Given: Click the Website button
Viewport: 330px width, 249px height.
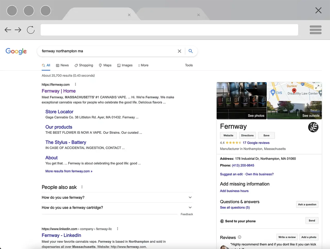Looking at the screenshot, I should tap(228, 135).
